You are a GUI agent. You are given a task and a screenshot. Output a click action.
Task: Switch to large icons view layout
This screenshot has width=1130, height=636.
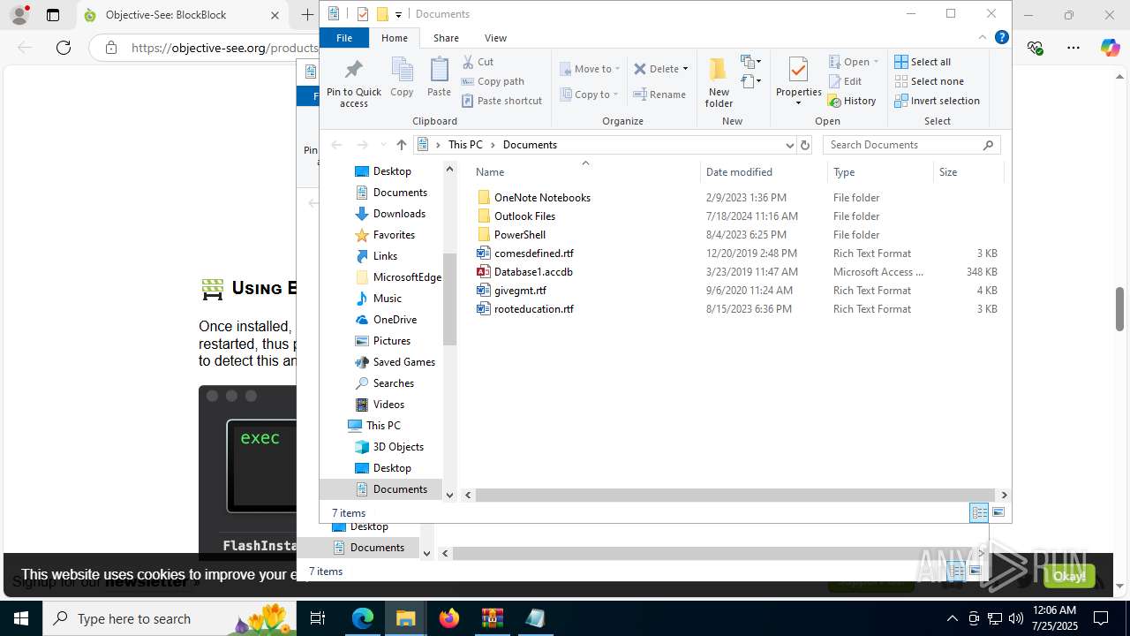998,512
